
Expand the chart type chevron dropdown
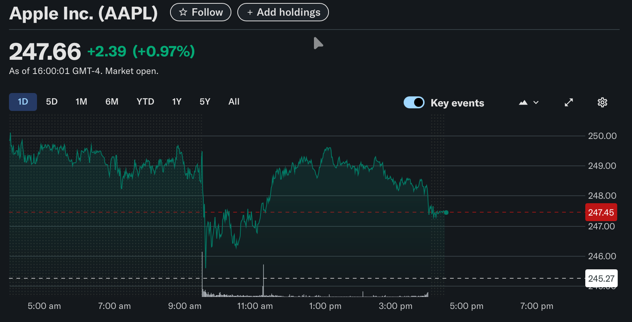click(x=536, y=103)
